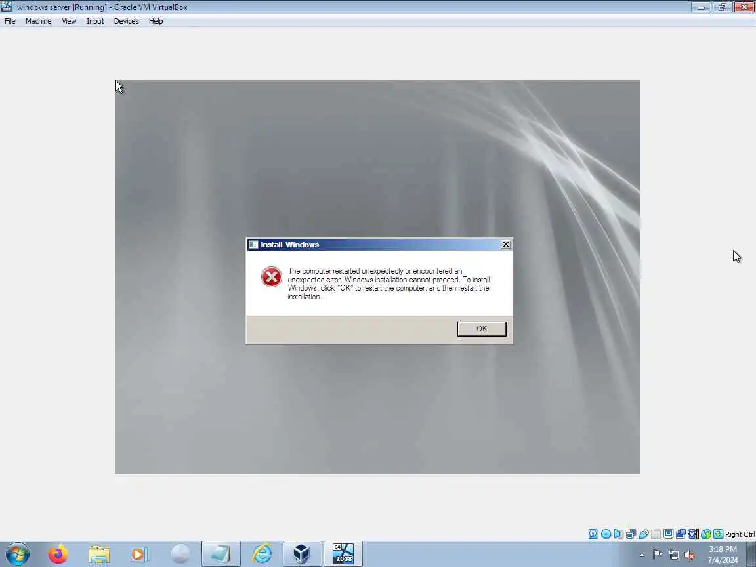
Task: Click the shared folders status icon
Action: [656, 534]
